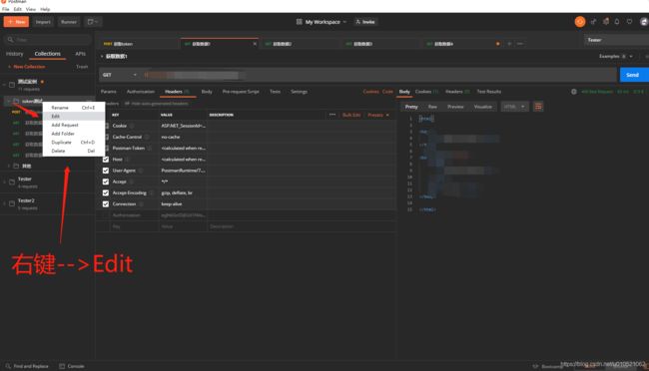This screenshot has width=649, height=371.
Task: Open the tab options ellipsis menu
Action: (x=520, y=44)
